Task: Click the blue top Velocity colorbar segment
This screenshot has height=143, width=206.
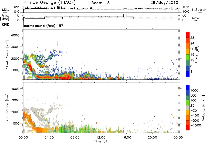Action: pyautogui.click(x=188, y=88)
